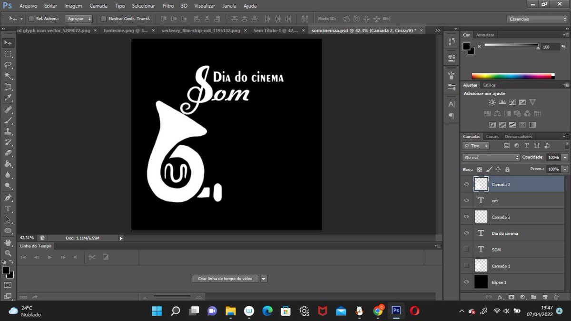Pick the Eyedropper tool

click(8, 97)
